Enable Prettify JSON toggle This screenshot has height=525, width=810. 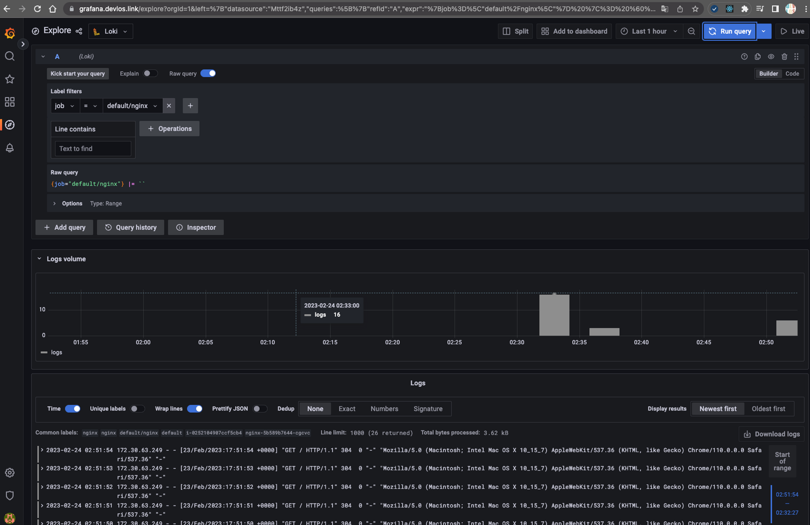pyautogui.click(x=260, y=409)
